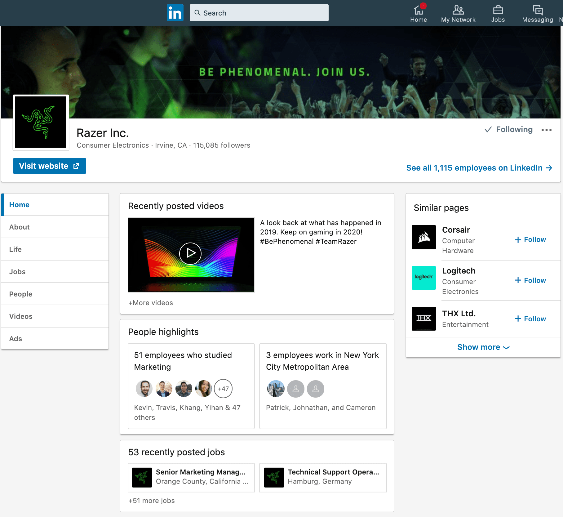Open the Messaging icon

[537, 10]
